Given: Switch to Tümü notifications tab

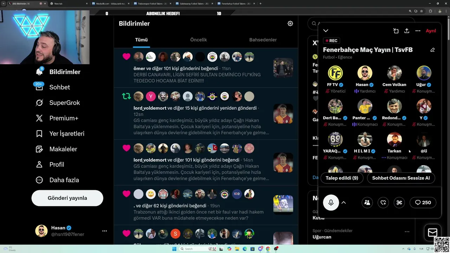Looking at the screenshot, I should (141, 40).
